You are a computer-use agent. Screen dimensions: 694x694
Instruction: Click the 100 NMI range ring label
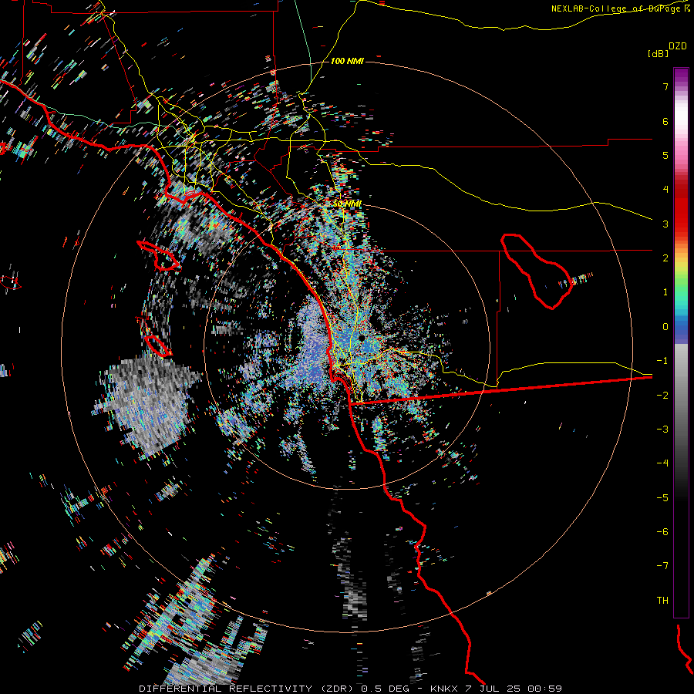pyautogui.click(x=347, y=61)
